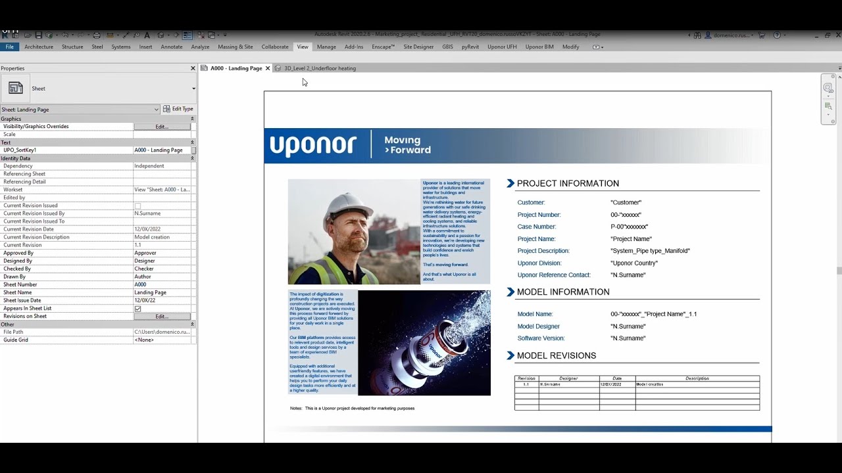Image resolution: width=842 pixels, height=473 pixels.
Task: Click the Open file icon in quick access toolbar
Action: (x=28, y=35)
